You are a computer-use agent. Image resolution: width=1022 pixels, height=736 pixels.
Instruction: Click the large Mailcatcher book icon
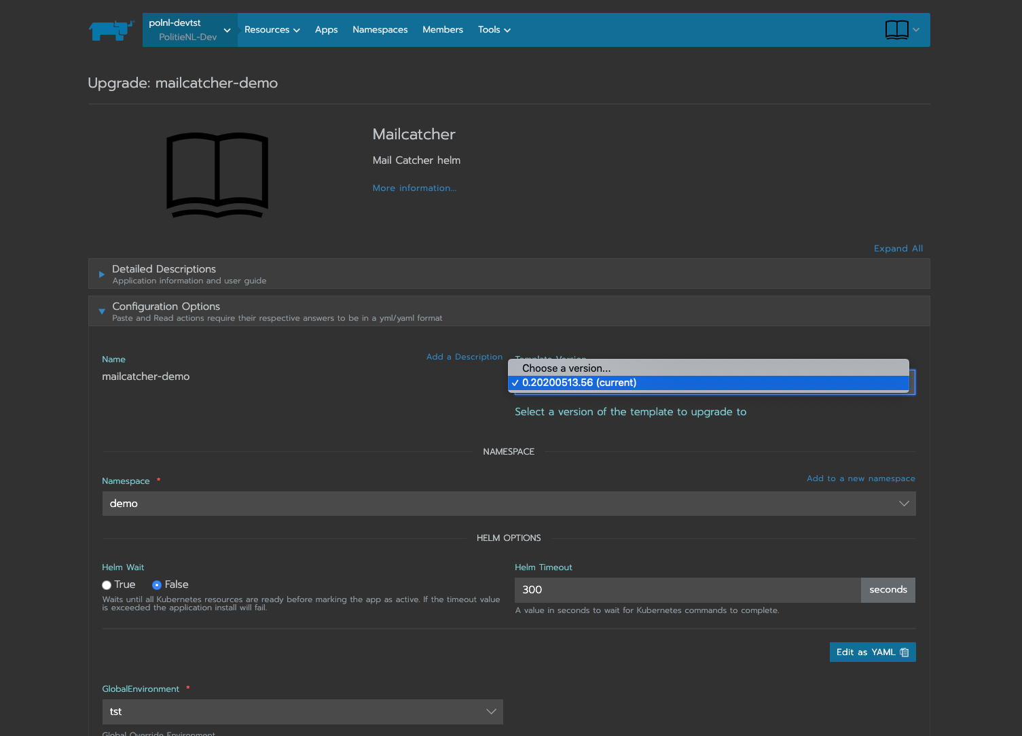click(x=217, y=175)
